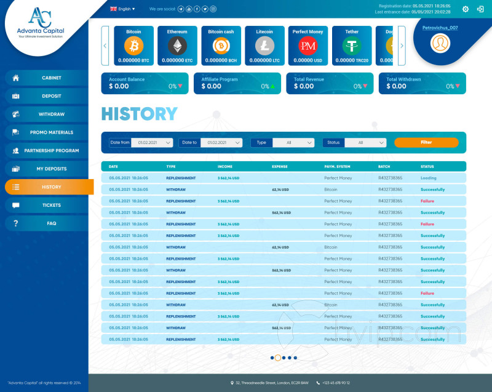
Task: Select the Ethereum wallet card
Action: pos(177,46)
